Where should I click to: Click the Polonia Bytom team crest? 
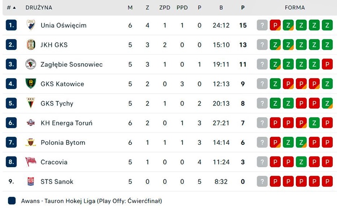pos(31,142)
